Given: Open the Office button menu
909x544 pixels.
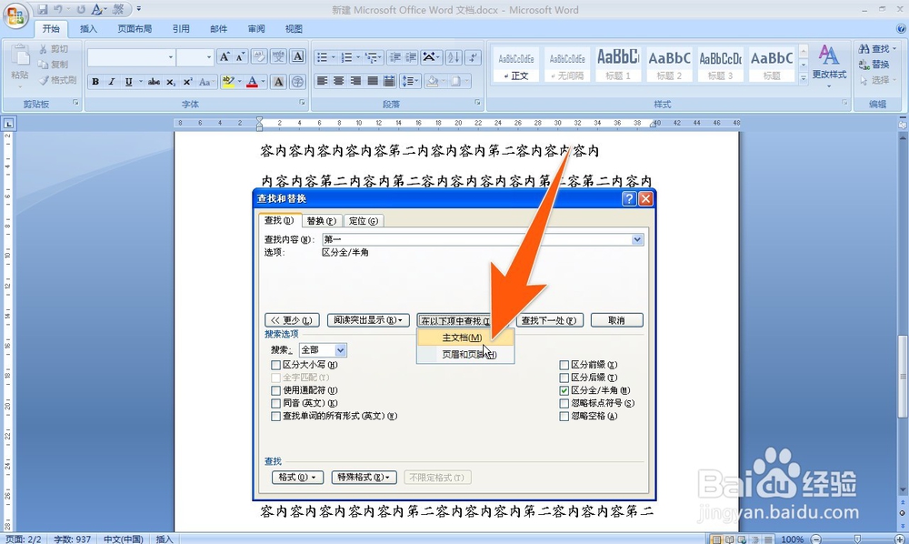Looking at the screenshot, I should pos(15,15).
